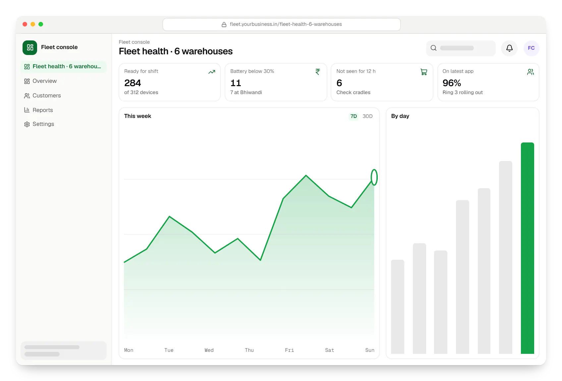
Task: Click 'Ring 3 rolling out' text
Action: point(463,92)
